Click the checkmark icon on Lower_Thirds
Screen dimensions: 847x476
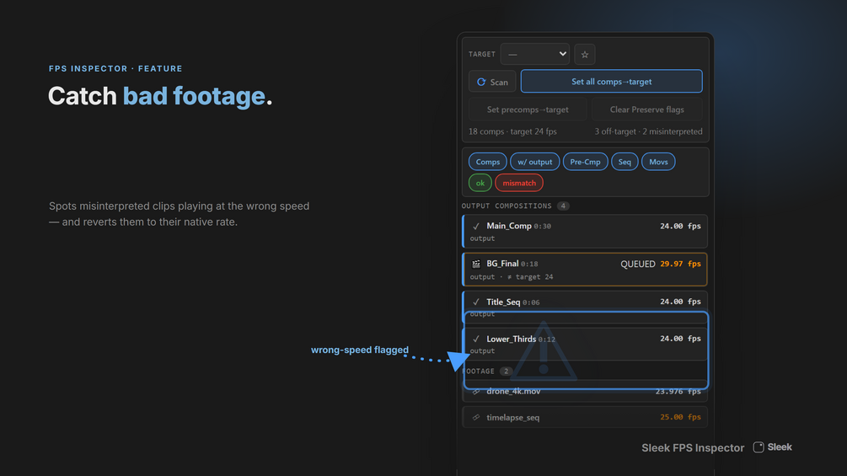click(x=476, y=339)
